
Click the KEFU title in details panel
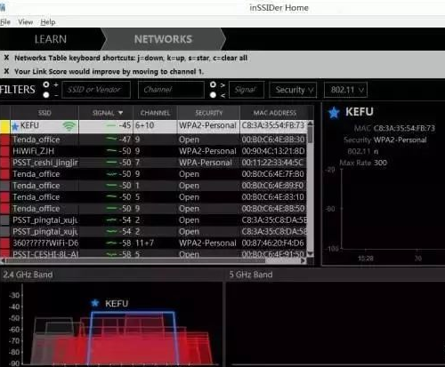360,112
